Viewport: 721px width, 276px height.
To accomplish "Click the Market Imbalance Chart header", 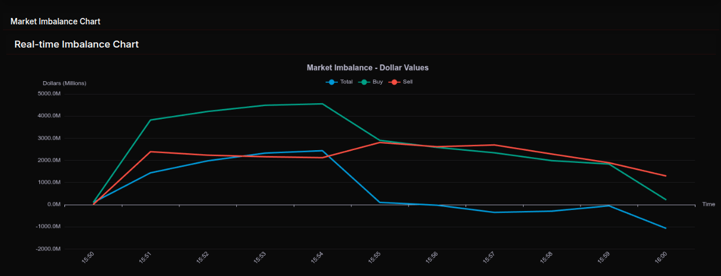I will coord(55,21).
